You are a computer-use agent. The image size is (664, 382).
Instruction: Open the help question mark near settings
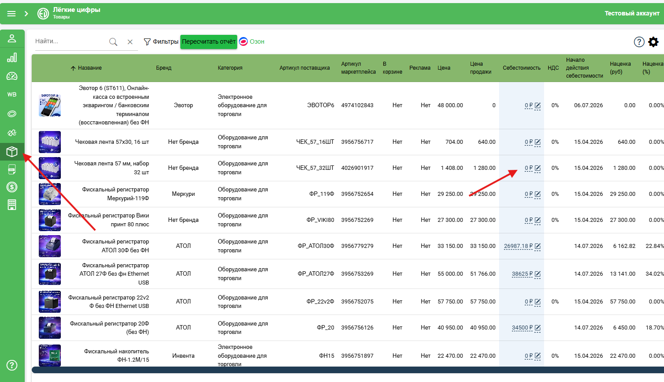coord(639,42)
